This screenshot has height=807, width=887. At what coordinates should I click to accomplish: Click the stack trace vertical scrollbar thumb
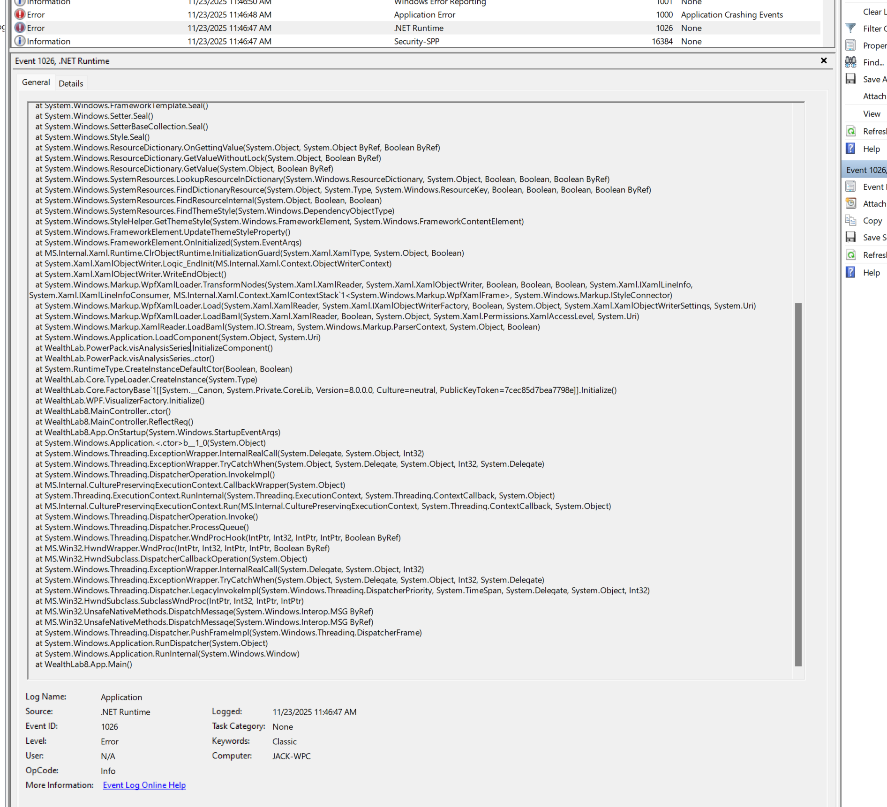(798, 483)
